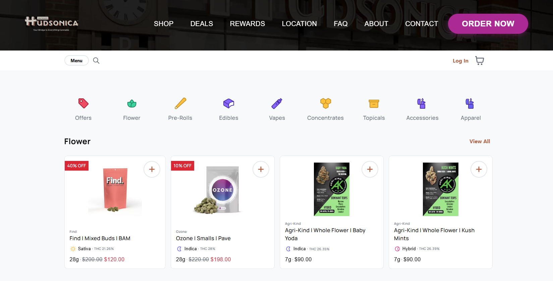Viewport: 553px width, 281px height.
Task: Open Ozone I Smalls I Pave title
Action: 203,239
